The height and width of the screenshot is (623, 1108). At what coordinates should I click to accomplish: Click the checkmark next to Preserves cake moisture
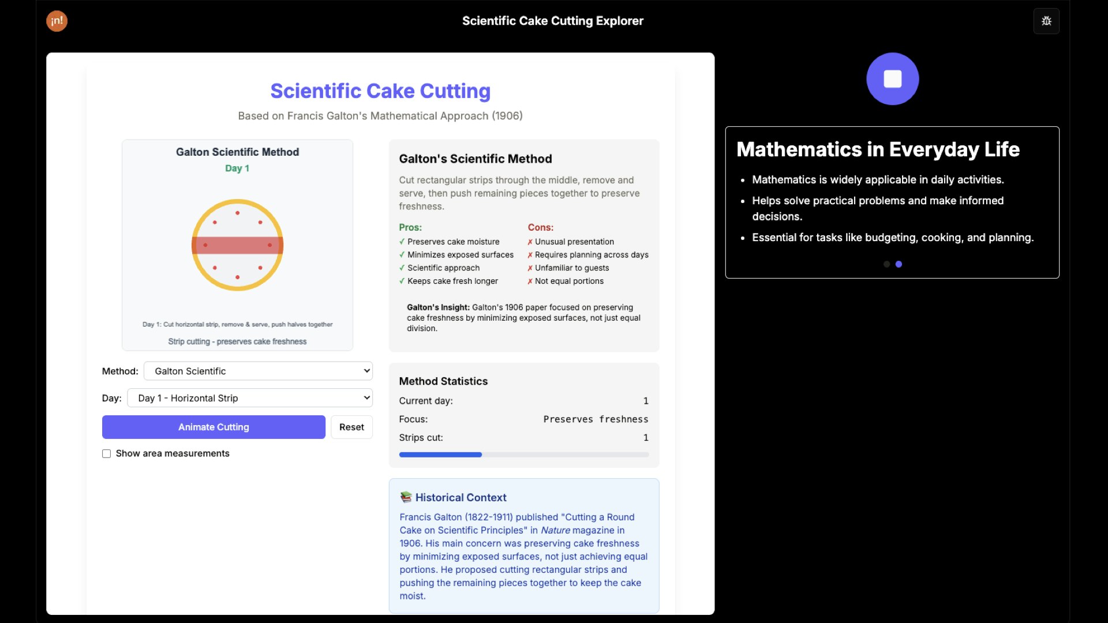click(x=402, y=242)
